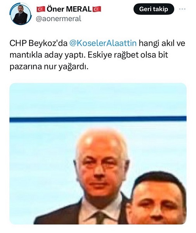Screen dimensions: 196x233
Task: Click the words "CHP Beykoz'da" in tweet
Action: coord(38,43)
